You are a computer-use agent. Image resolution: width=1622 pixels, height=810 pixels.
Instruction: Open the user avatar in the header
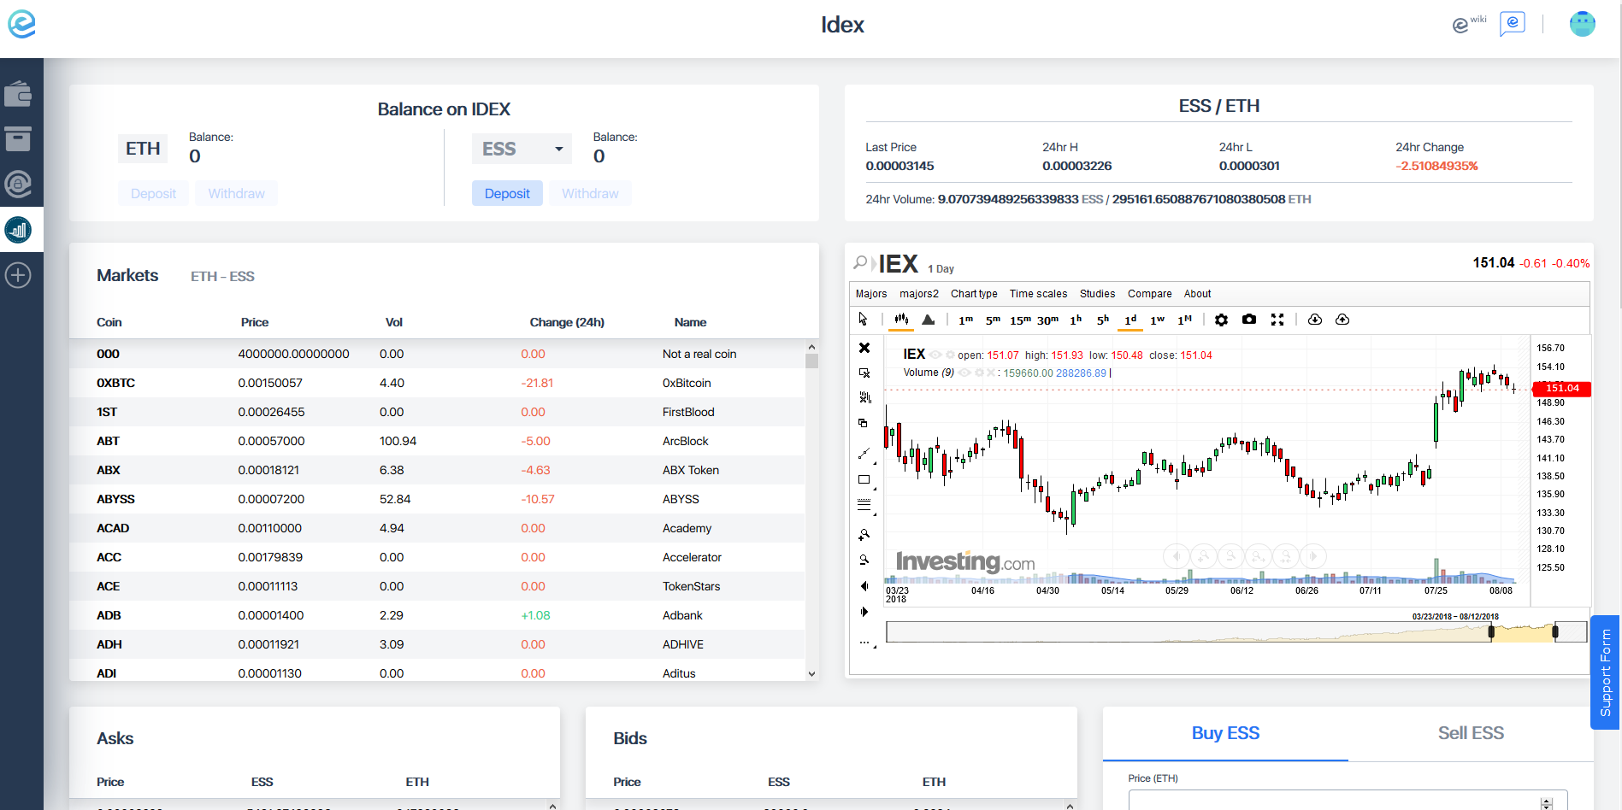click(x=1582, y=24)
